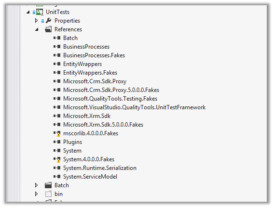The width and height of the screenshot is (273, 207).
Task: Click the warning reference icon beside System.4.0.0.0.Fakes
Action: click(57, 159)
